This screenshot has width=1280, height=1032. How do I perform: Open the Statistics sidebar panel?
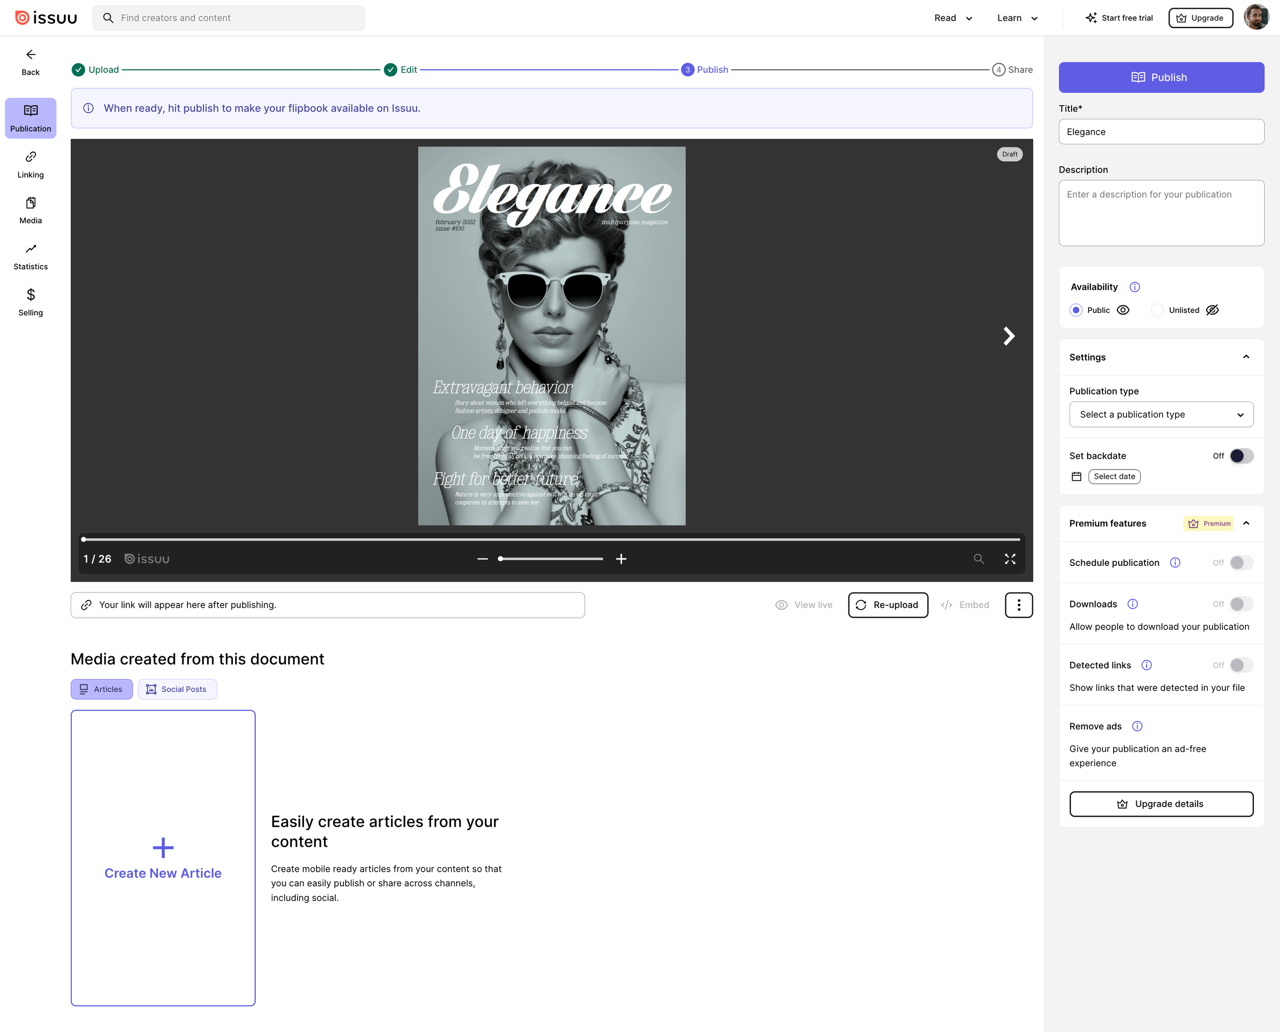click(x=30, y=256)
